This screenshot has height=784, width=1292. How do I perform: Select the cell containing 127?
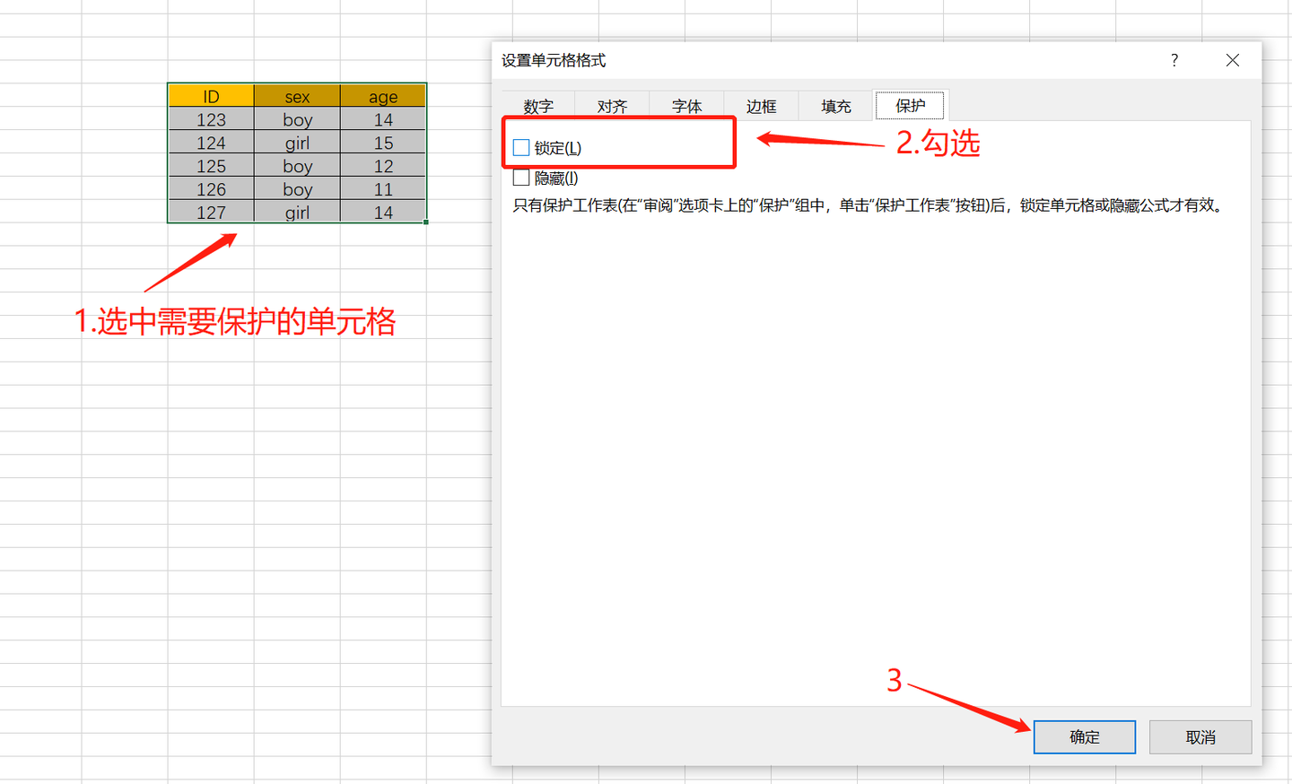pos(211,212)
